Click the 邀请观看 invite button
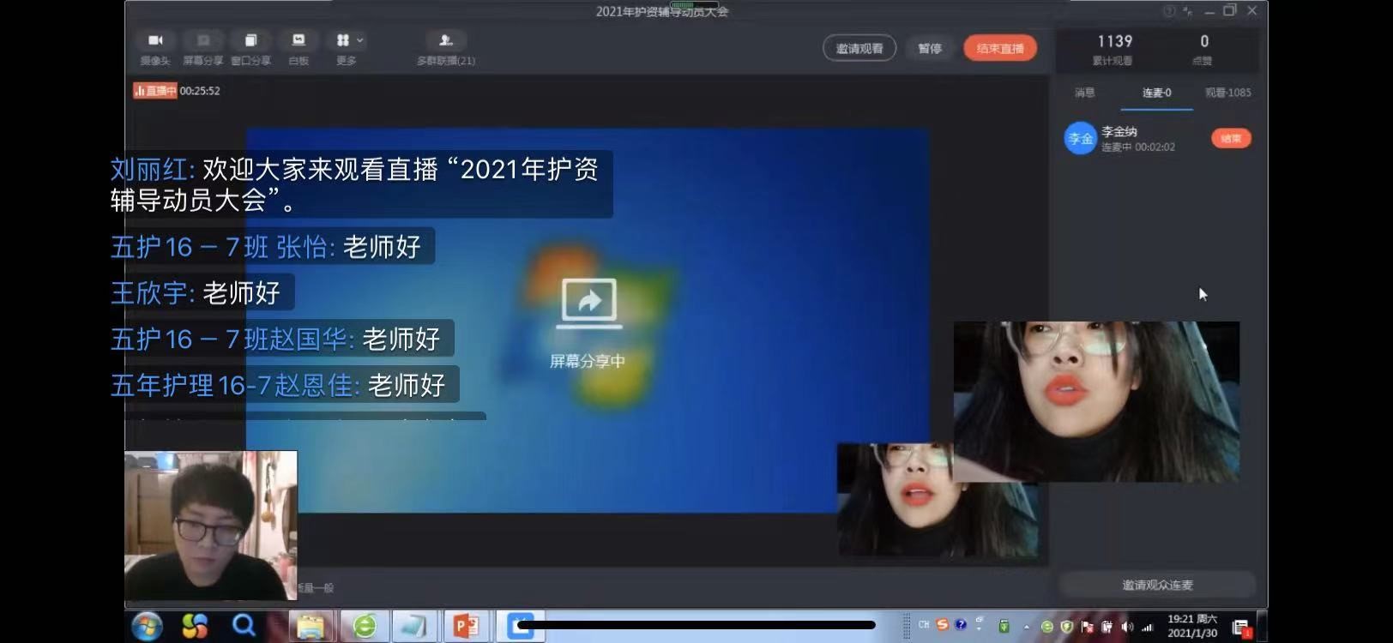This screenshot has height=643, width=1393. tap(859, 49)
